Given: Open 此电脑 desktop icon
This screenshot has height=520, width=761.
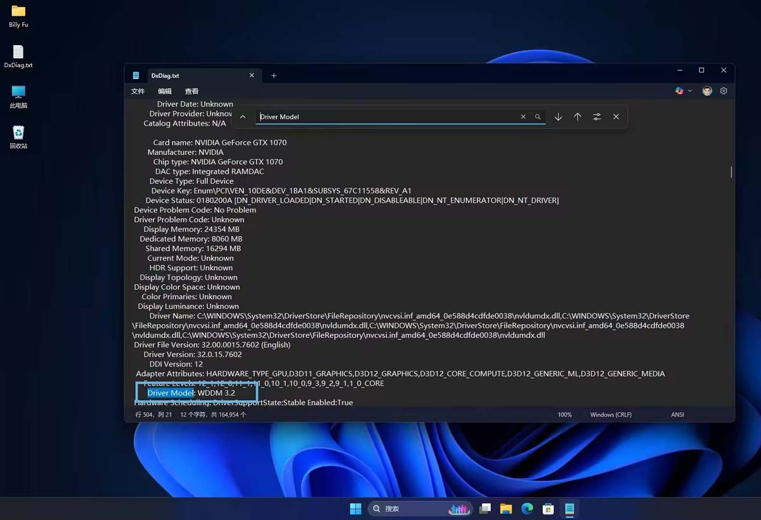Looking at the screenshot, I should 18,97.
